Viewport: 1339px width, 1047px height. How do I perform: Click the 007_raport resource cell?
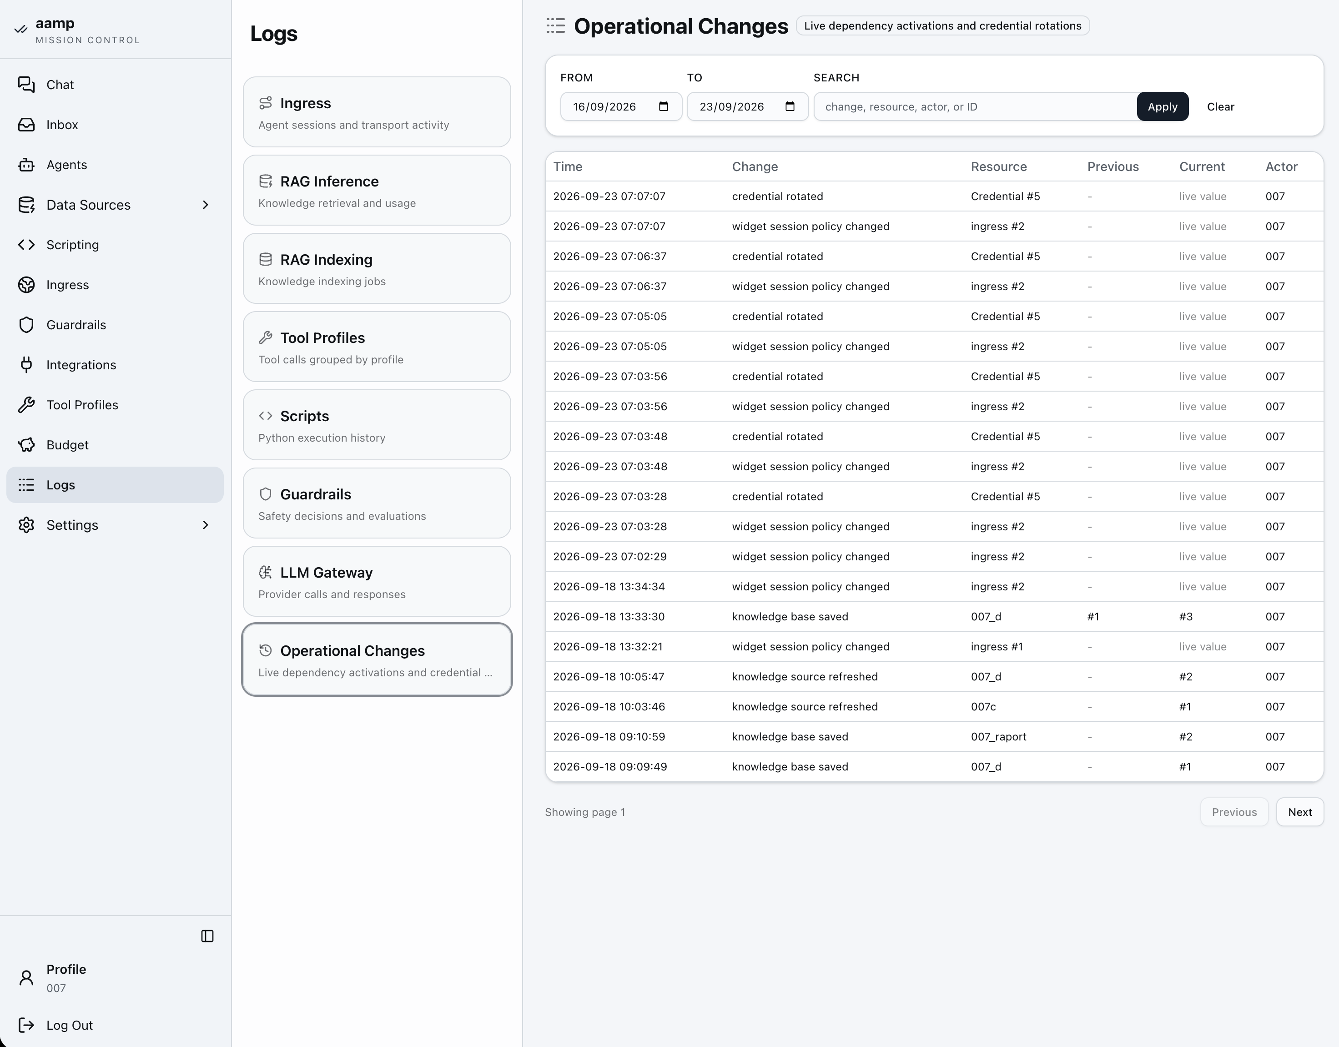pos(999,737)
